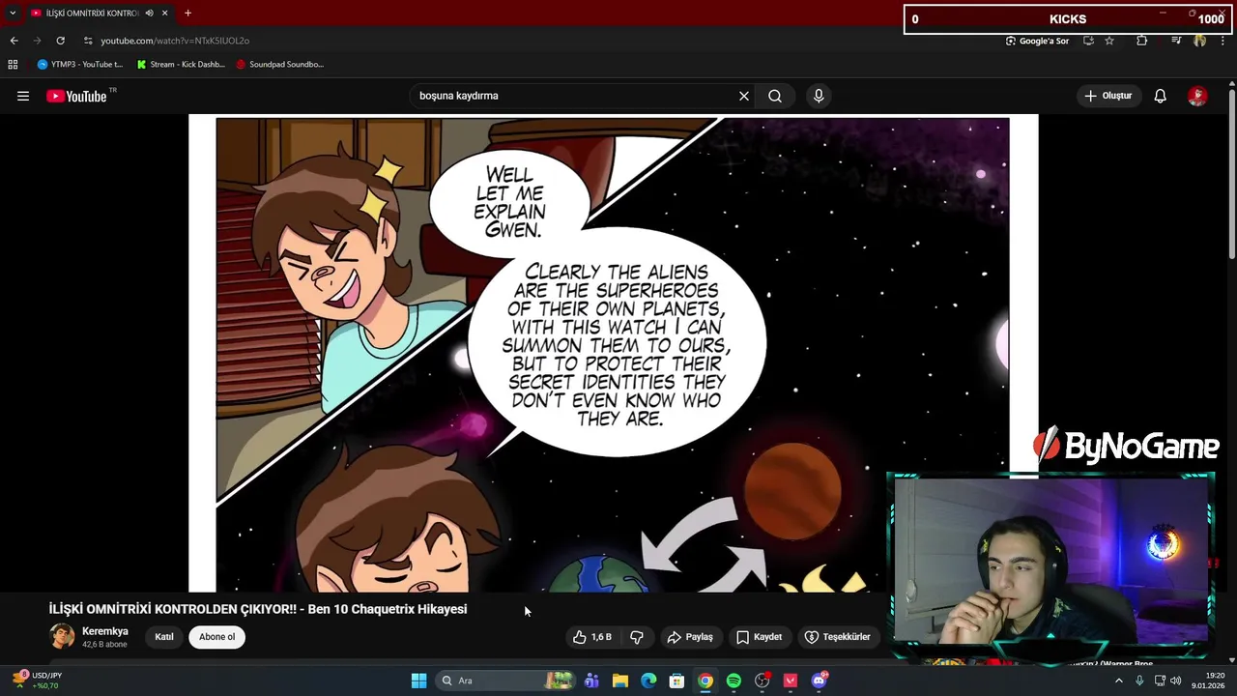Switch to Chrome in the taskbar
Screen dimensions: 1237x696
pos(705,681)
